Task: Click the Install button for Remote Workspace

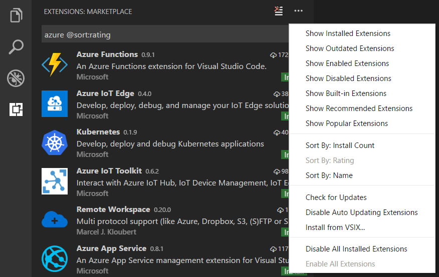Action: click(x=285, y=232)
